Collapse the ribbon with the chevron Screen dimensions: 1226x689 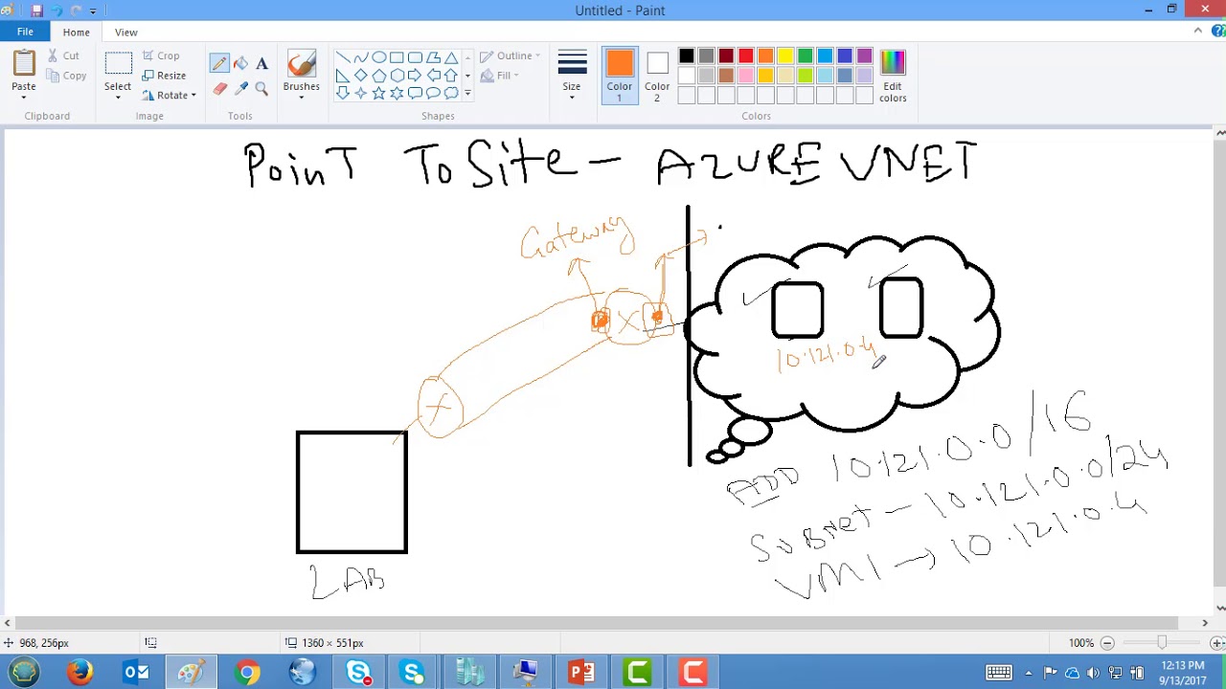pos(1198,31)
